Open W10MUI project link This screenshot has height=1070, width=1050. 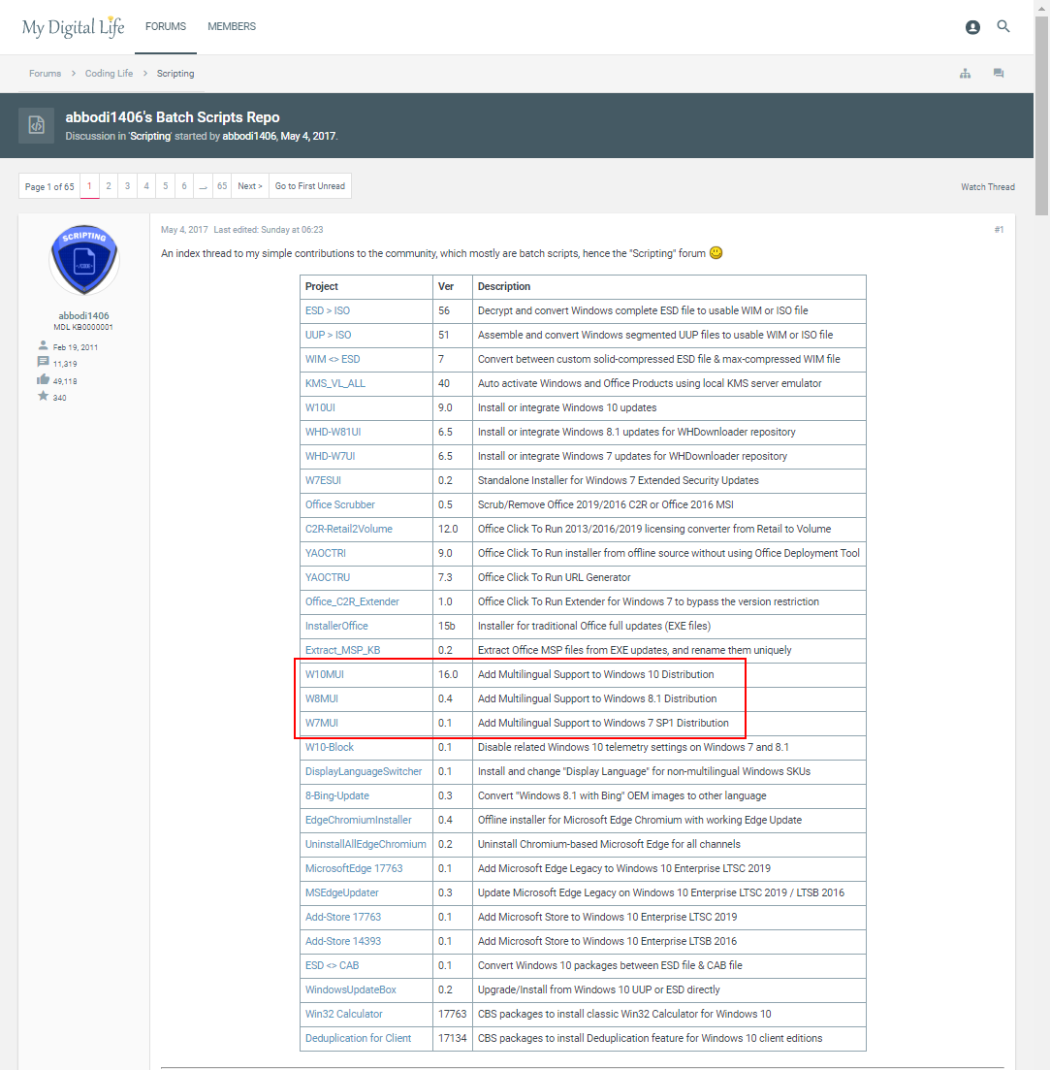[325, 674]
